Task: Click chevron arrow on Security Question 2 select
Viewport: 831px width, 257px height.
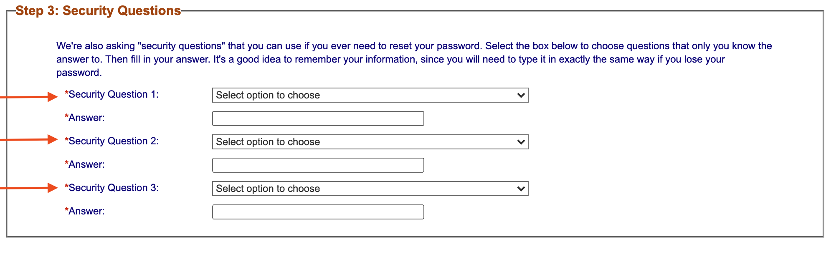Action: click(x=521, y=142)
